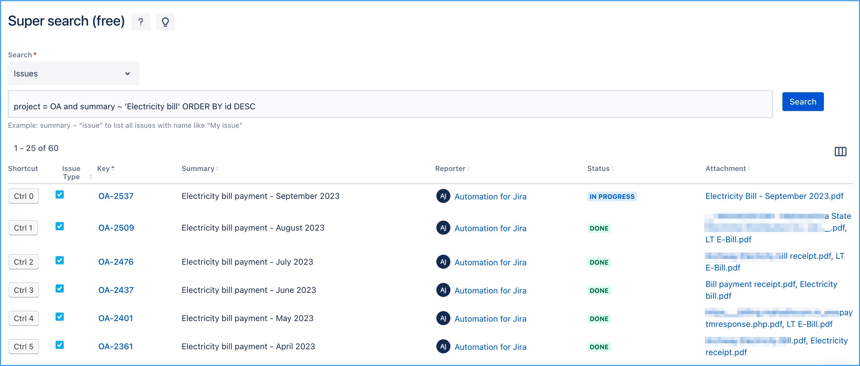This screenshot has height=366, width=860.
Task: Open issue OA-2476
Action: coord(116,262)
